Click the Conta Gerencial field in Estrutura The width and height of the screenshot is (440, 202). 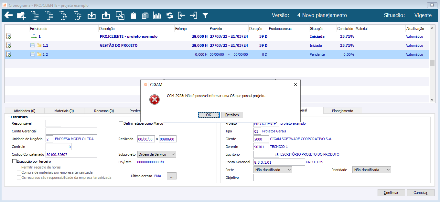tap(71, 131)
